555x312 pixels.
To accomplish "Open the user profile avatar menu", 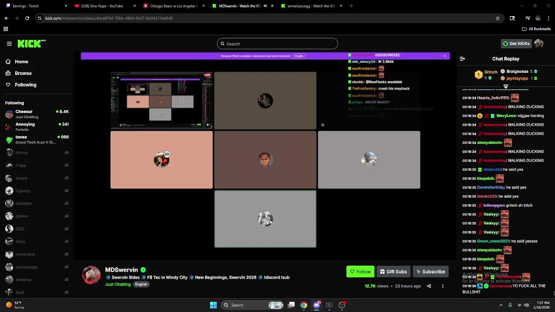I will pos(539,43).
